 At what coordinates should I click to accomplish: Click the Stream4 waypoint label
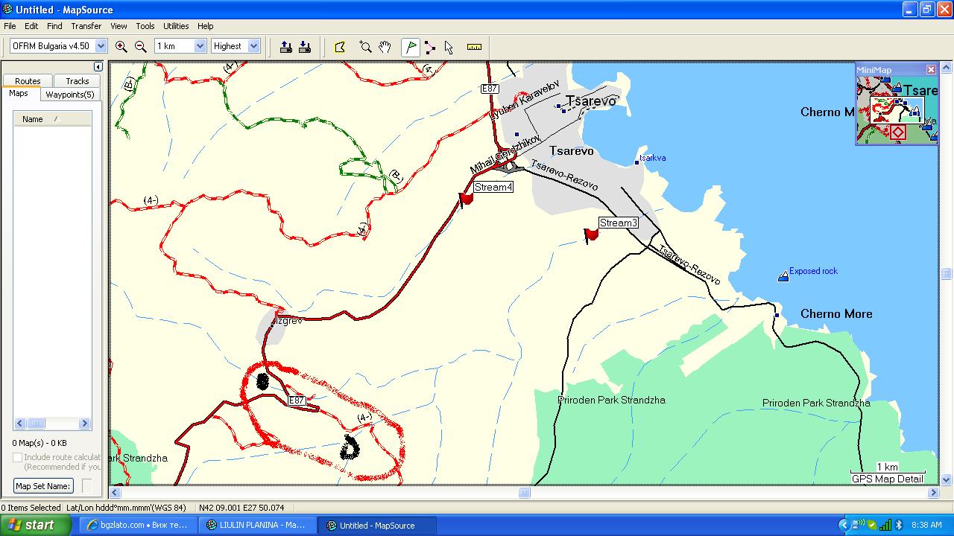coord(493,187)
